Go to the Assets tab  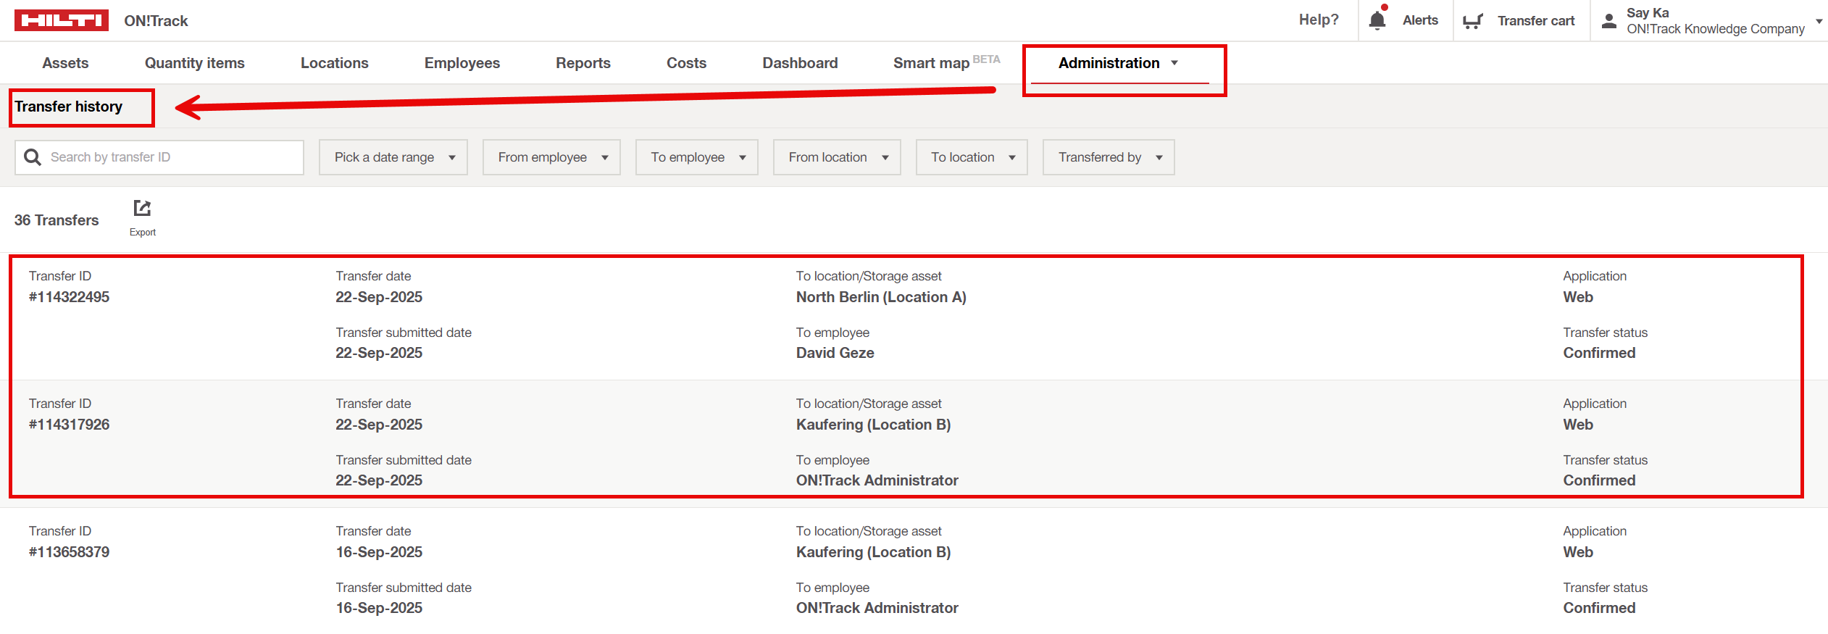coord(65,63)
